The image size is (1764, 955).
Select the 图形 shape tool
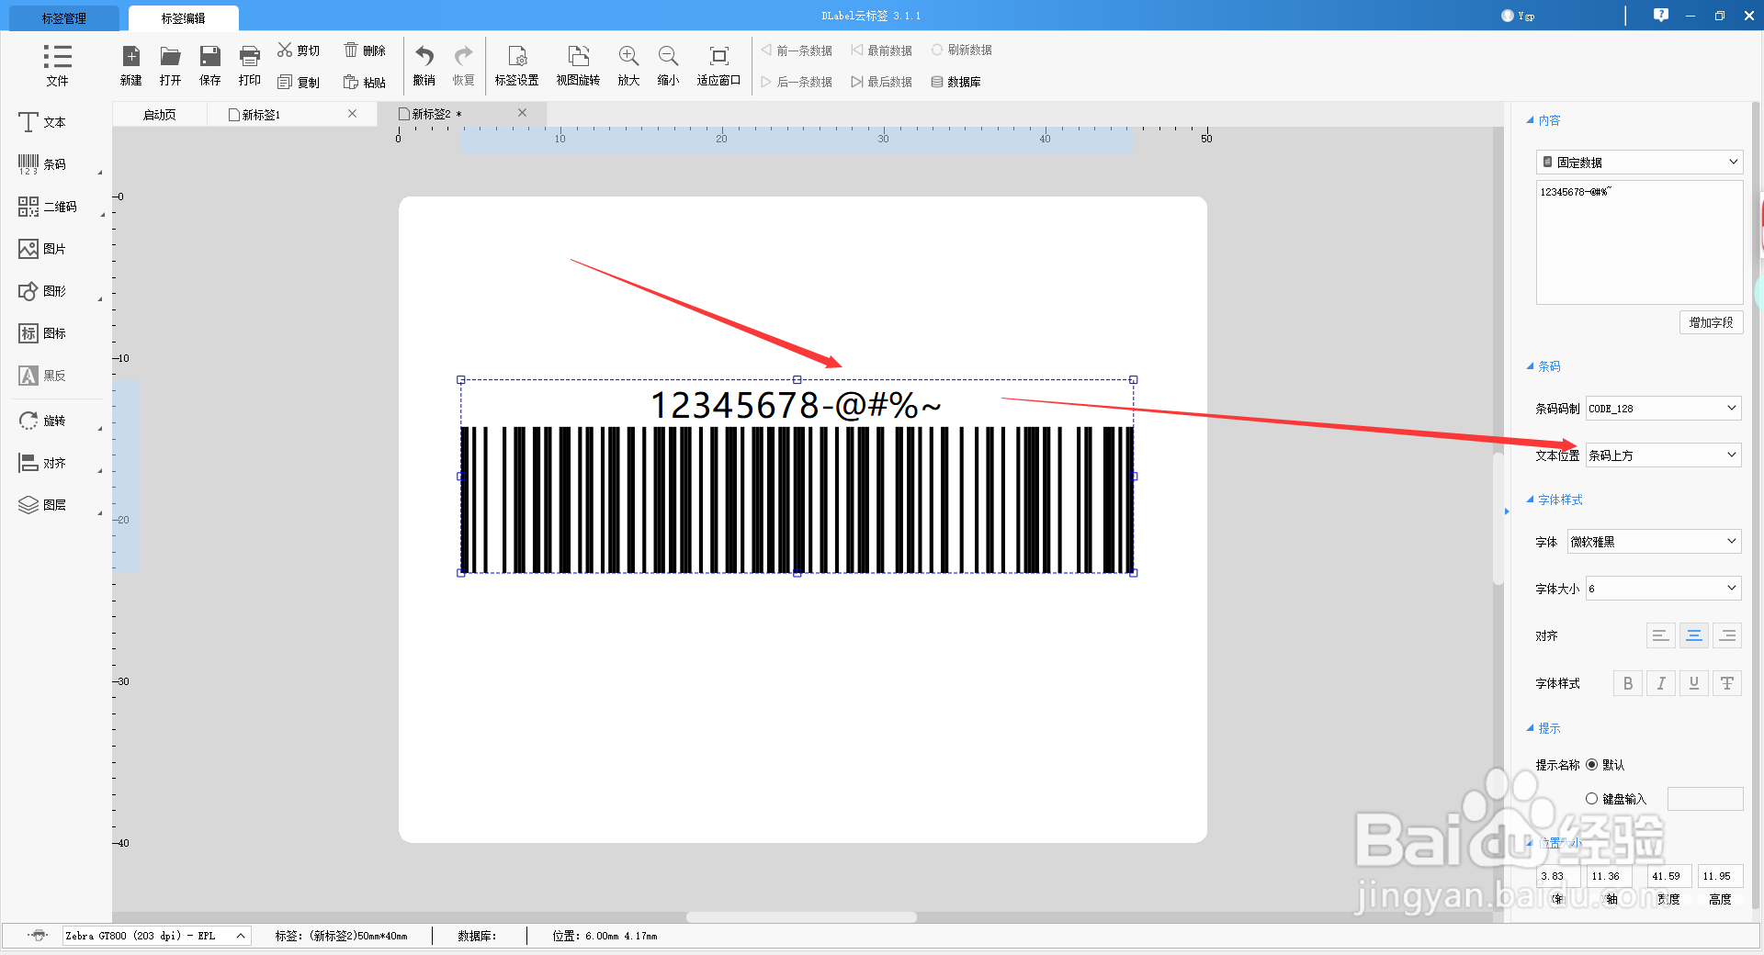coord(42,291)
